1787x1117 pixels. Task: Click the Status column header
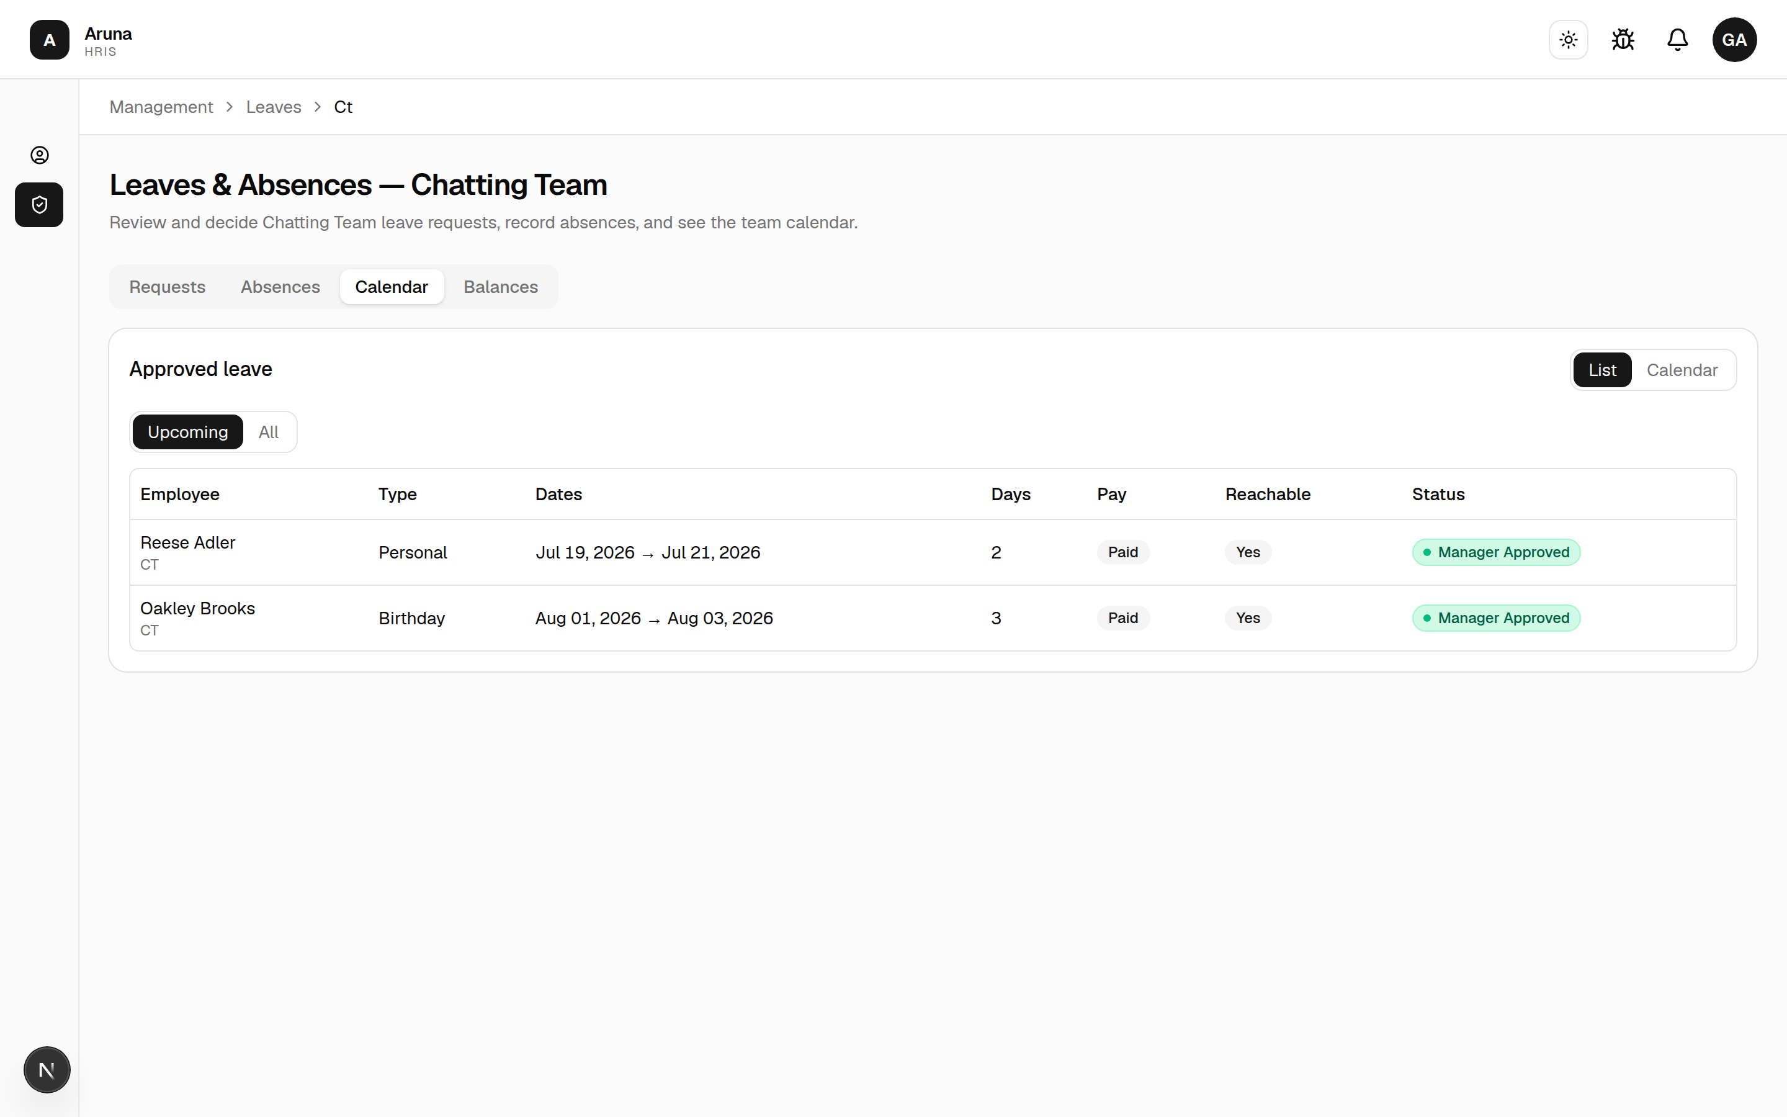(1438, 494)
